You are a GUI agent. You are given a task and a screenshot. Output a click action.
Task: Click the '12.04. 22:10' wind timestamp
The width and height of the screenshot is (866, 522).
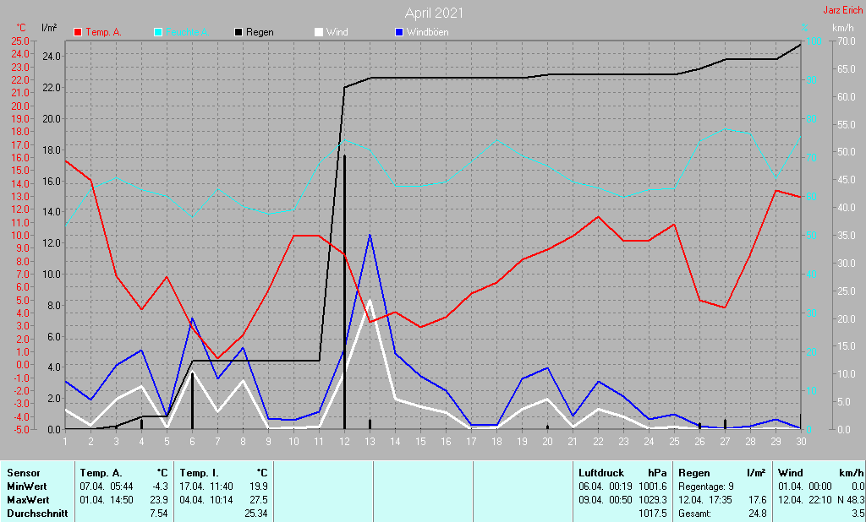805,500
